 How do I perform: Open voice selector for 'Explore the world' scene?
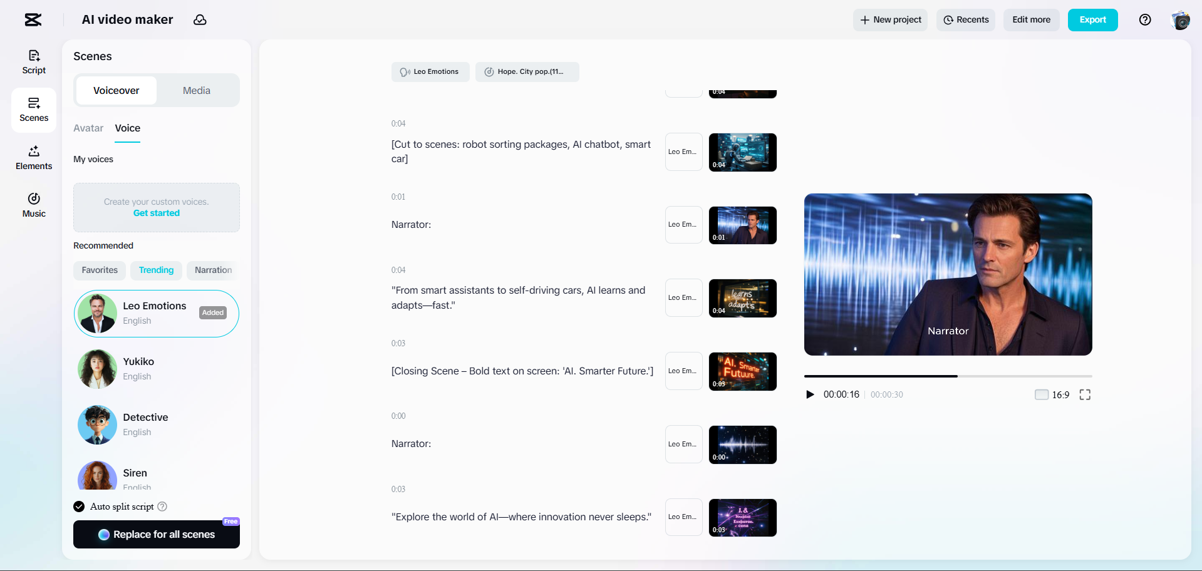click(x=684, y=517)
